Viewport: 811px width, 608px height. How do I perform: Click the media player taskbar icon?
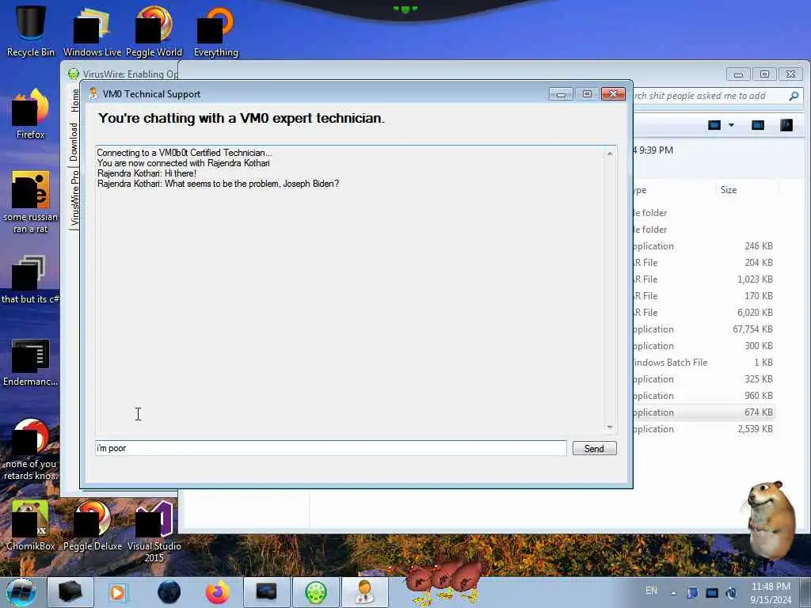coord(117,592)
